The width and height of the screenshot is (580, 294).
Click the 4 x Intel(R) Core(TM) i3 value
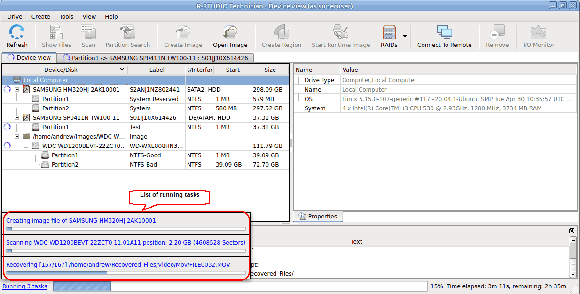pyautogui.click(x=442, y=108)
